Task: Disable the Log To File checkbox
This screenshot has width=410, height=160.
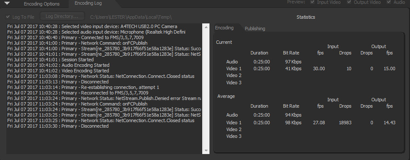Action: click(8, 17)
